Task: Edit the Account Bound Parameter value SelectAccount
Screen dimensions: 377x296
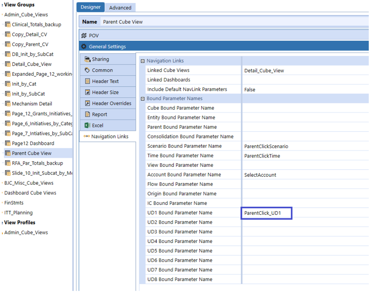Action: coord(305,175)
